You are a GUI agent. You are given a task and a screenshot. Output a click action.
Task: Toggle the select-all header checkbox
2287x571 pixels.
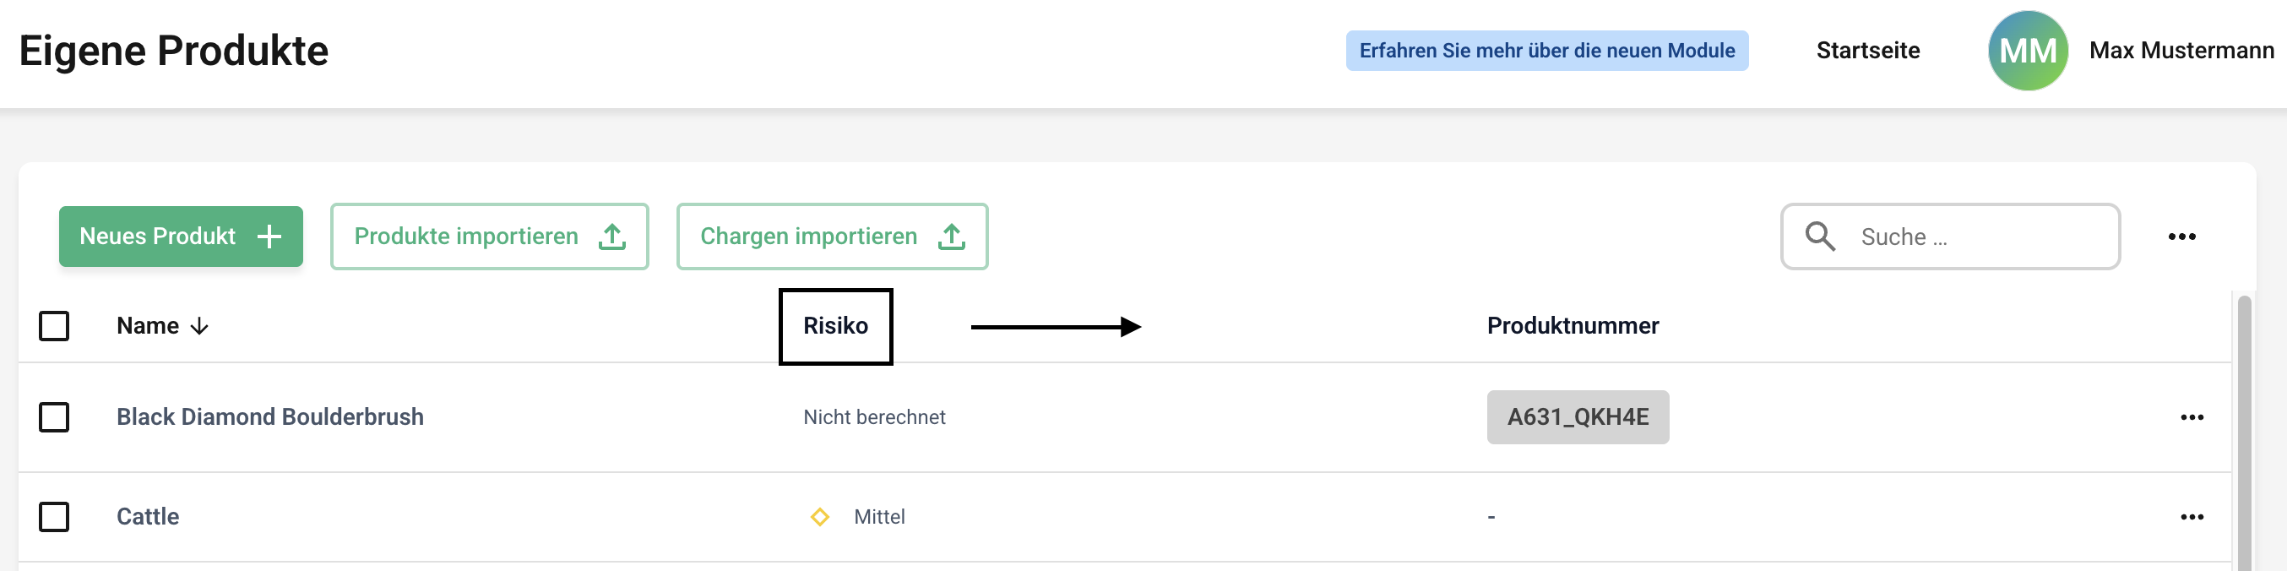point(54,326)
